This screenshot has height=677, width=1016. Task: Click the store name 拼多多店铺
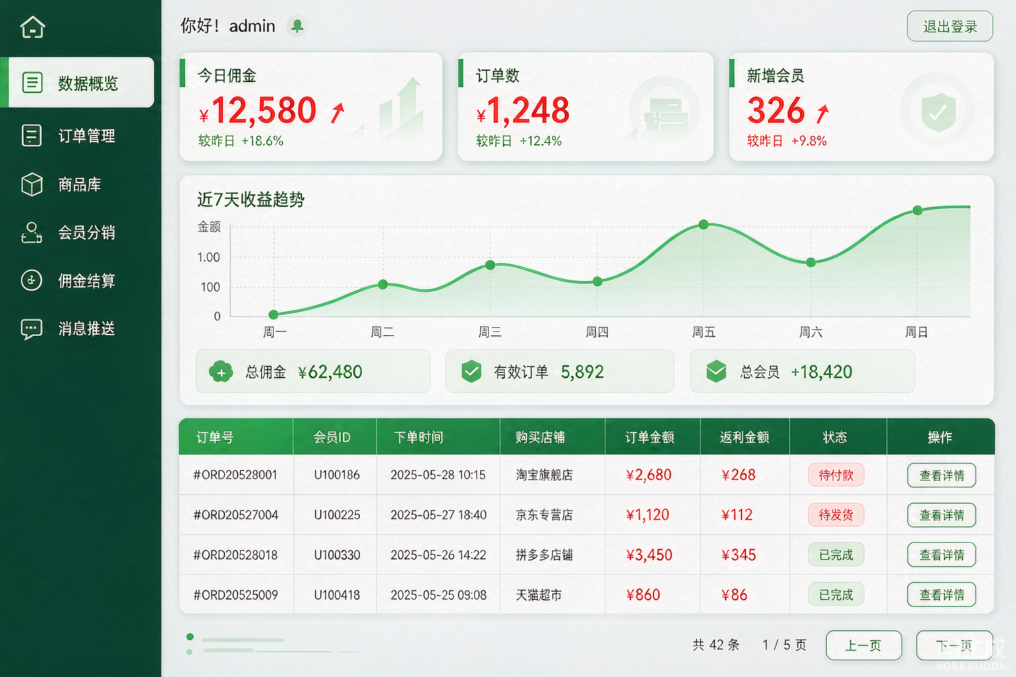544,555
